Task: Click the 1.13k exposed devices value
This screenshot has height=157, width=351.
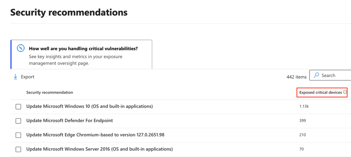Action: (x=304, y=106)
